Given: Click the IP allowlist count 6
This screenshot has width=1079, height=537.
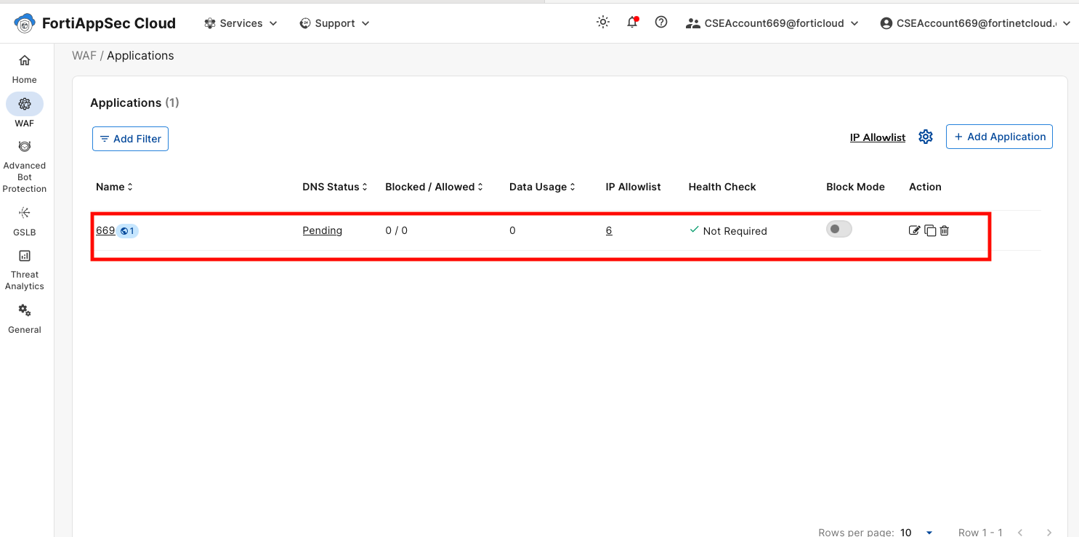Looking at the screenshot, I should click(609, 230).
